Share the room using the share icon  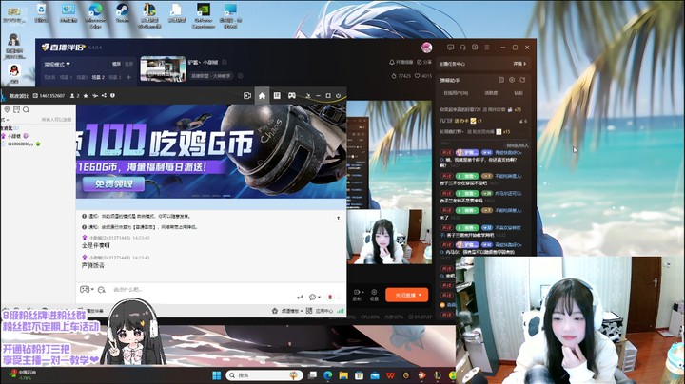104,96
